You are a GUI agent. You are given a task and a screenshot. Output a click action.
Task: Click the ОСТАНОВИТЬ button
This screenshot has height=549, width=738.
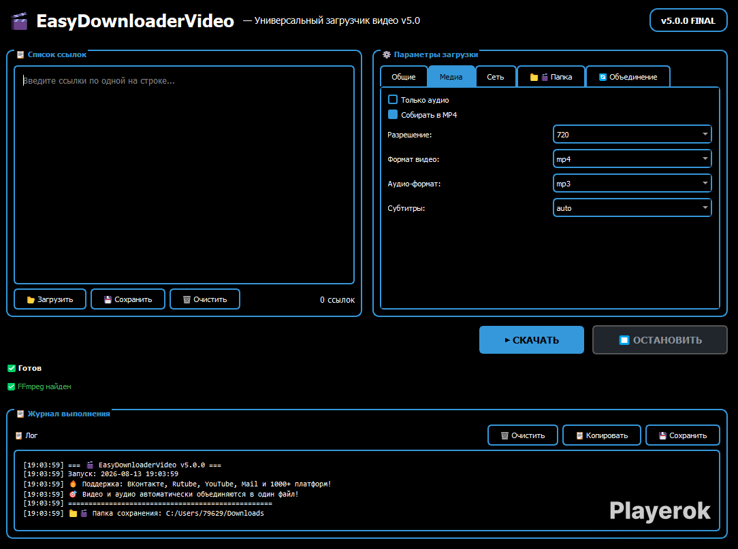660,339
